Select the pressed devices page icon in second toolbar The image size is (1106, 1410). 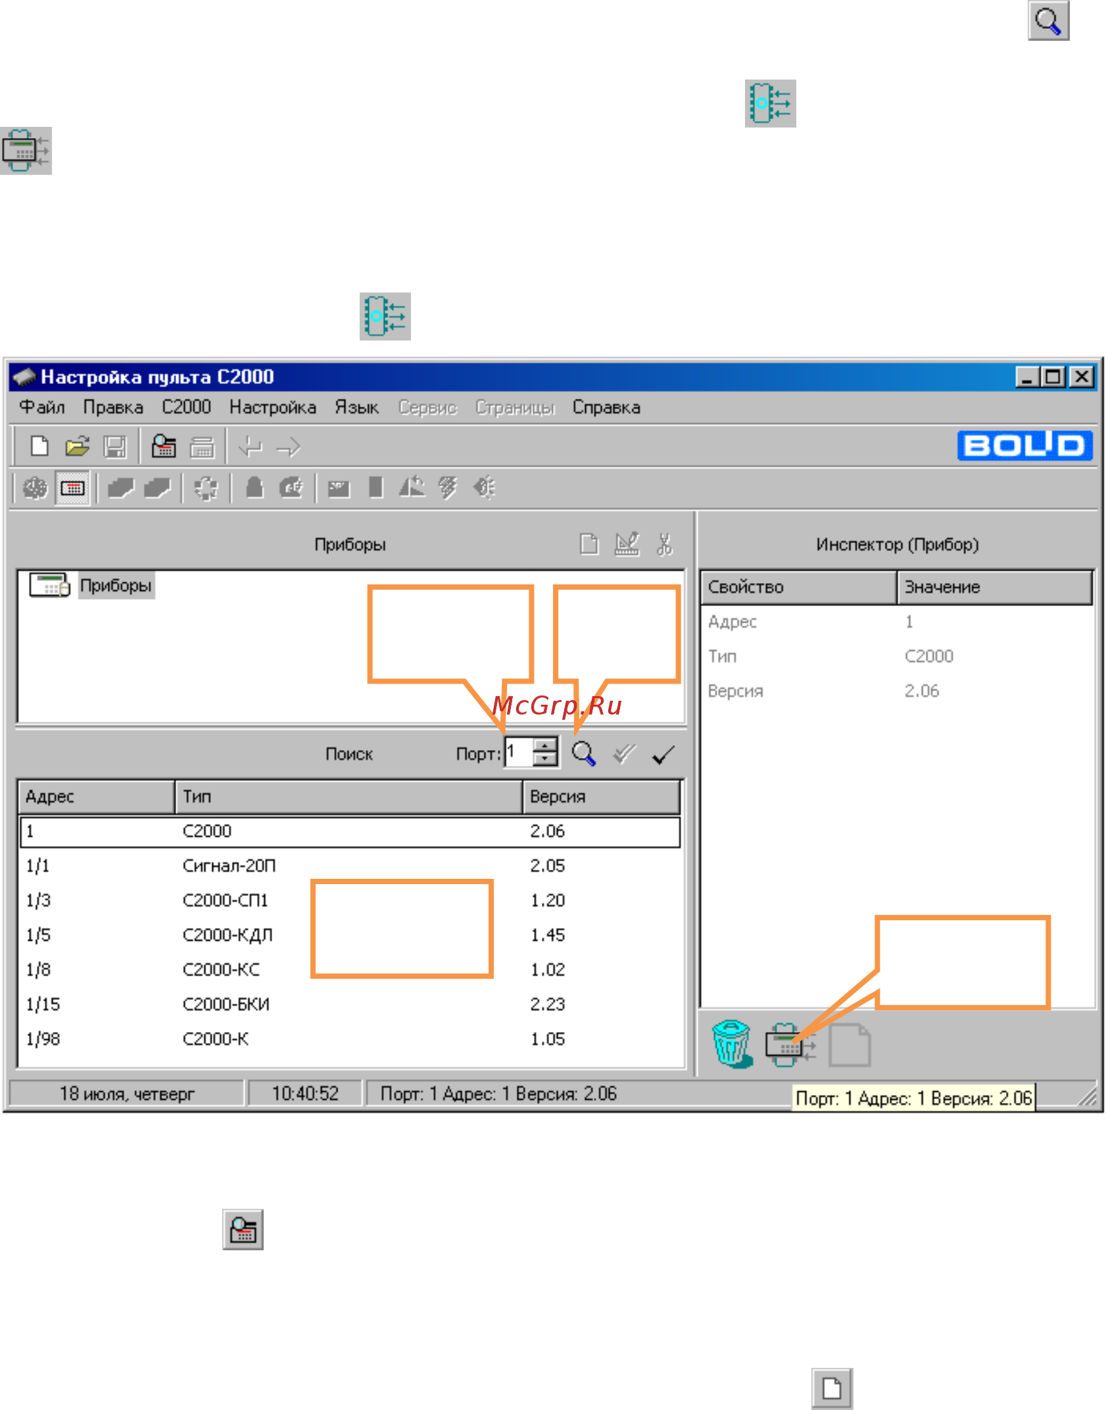[x=72, y=488]
